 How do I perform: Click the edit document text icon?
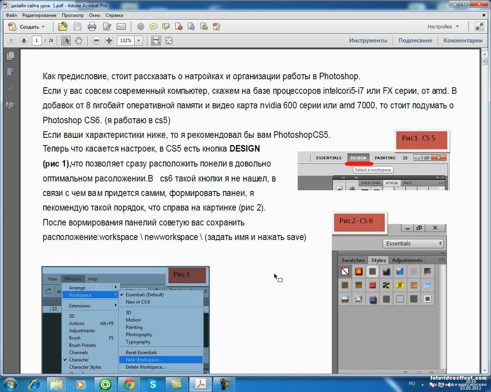[x=217, y=26]
